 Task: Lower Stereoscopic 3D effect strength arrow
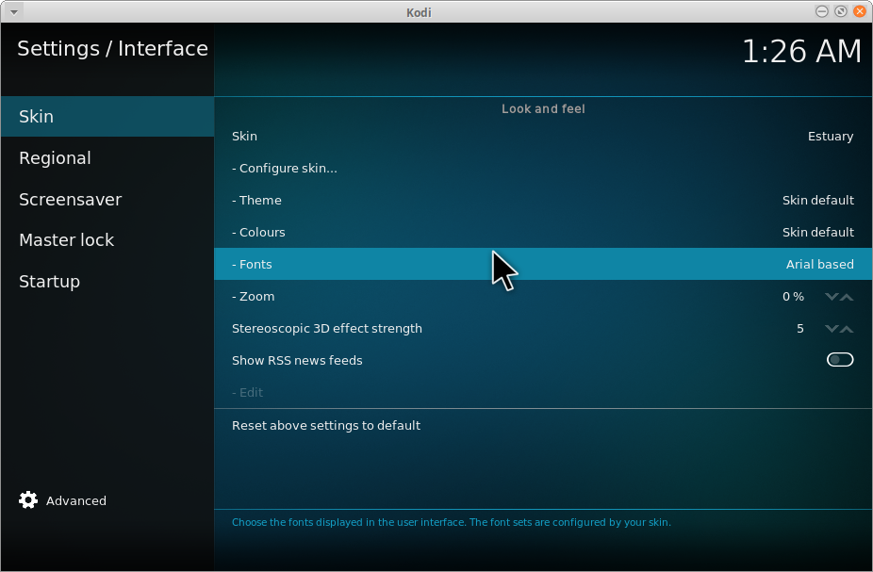(x=832, y=329)
